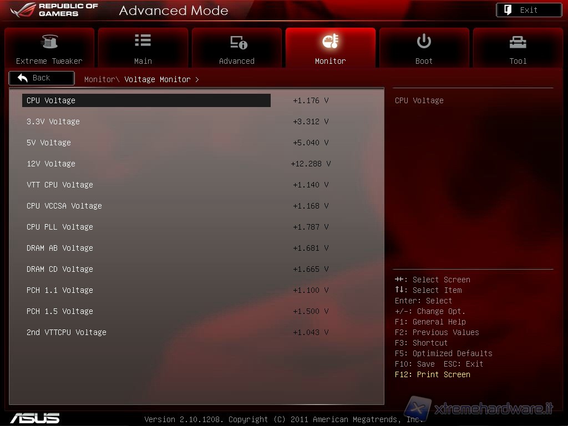
Task: Click the +1.100 V value
Action: (311, 290)
